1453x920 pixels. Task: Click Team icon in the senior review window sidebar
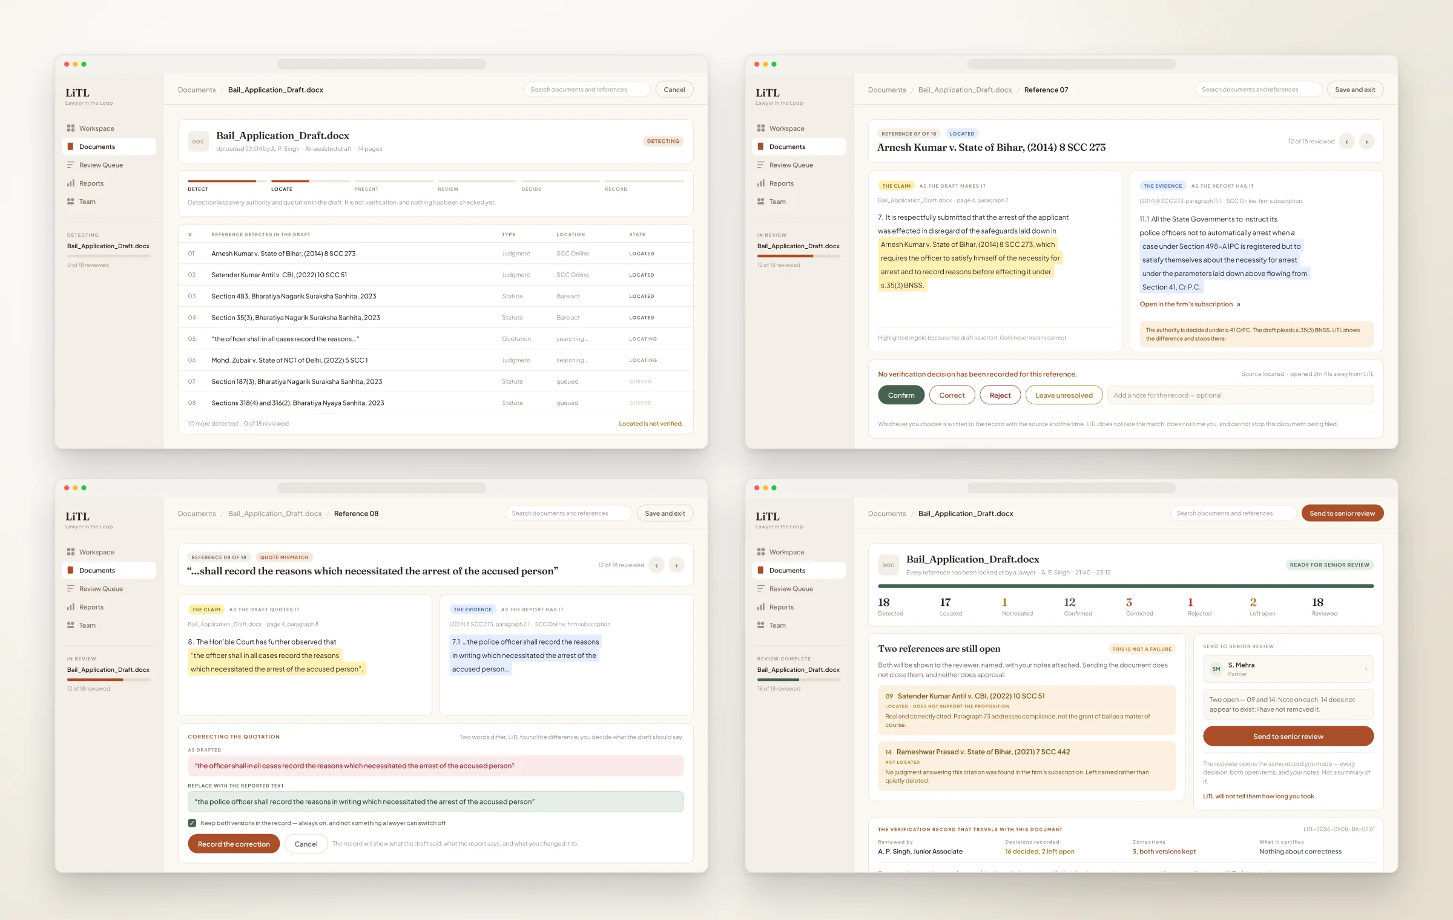pyautogui.click(x=761, y=625)
